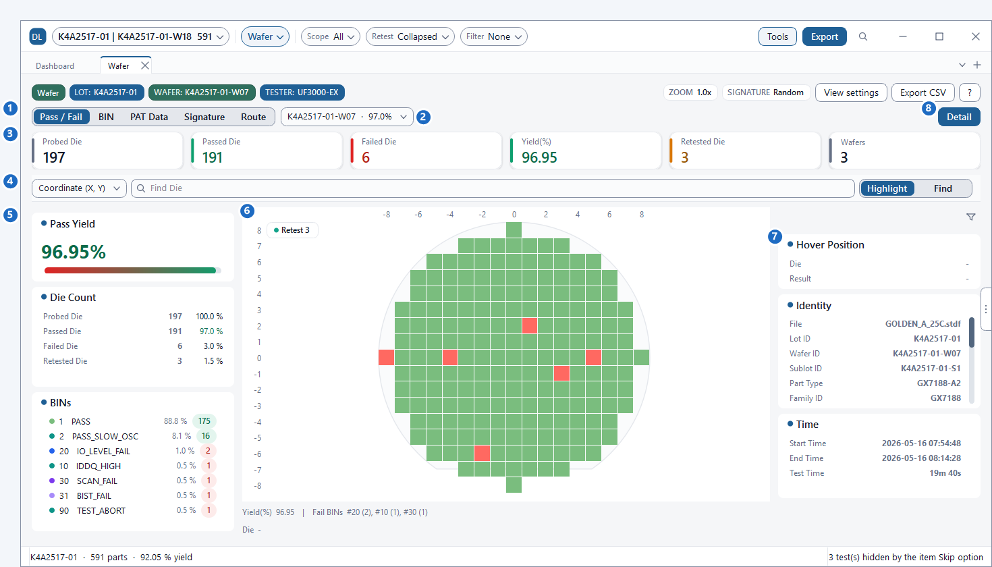Screen dimensions: 992x567
Task: Close the Wafer tab
Action: (x=144, y=65)
